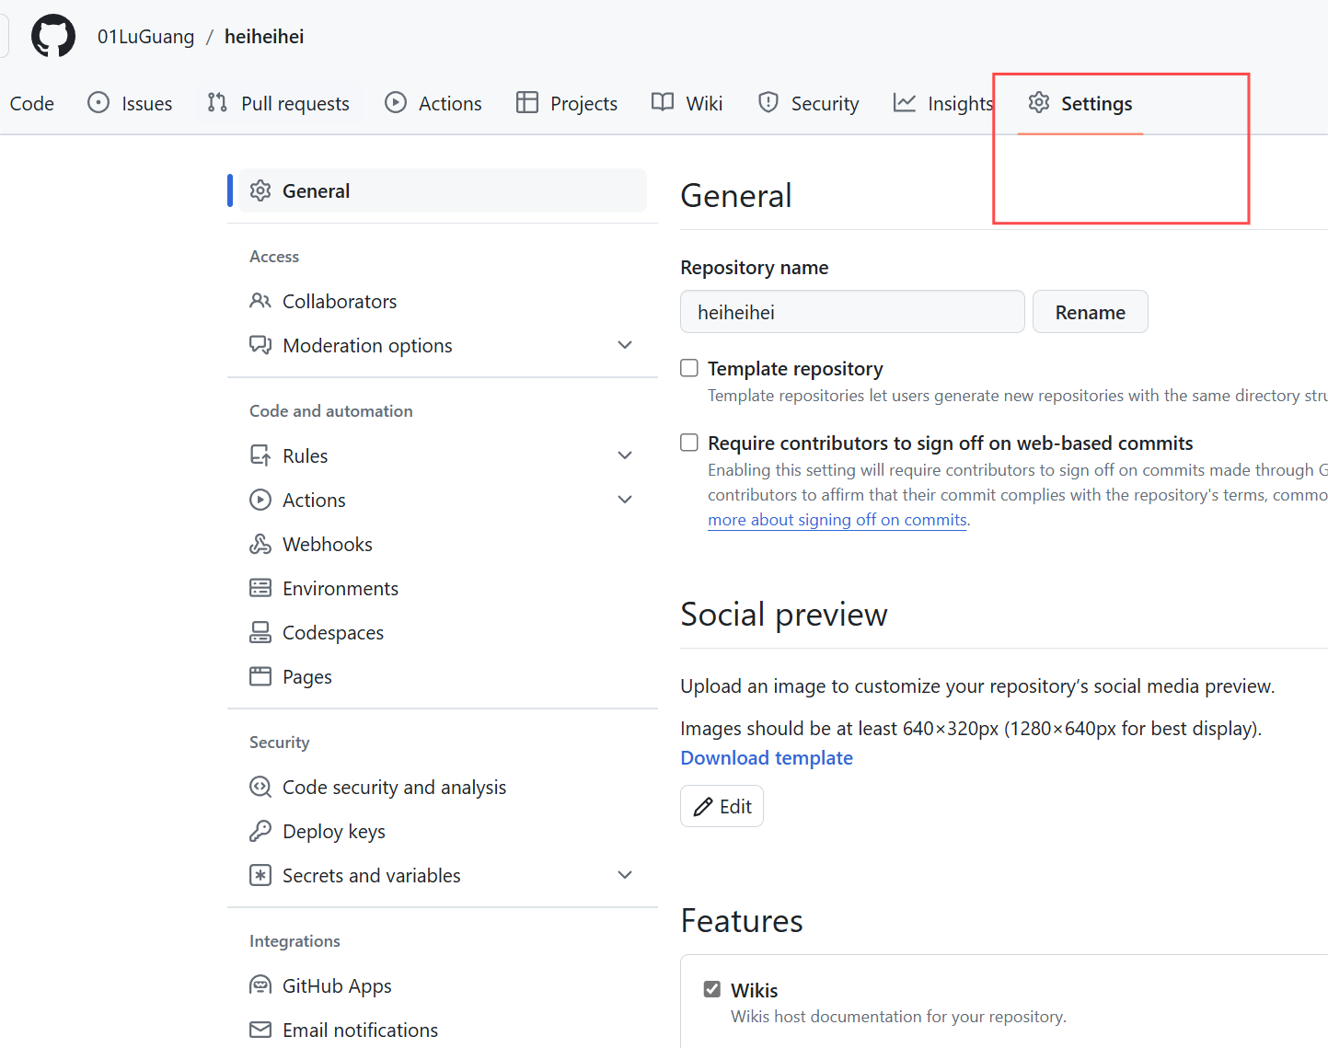The height and width of the screenshot is (1048, 1328).
Task: Enable the Template repository checkbox
Action: coord(689,368)
